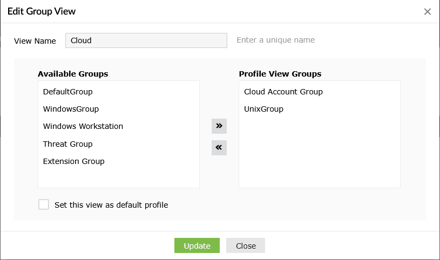Focus the View Name input field
This screenshot has width=440, height=260.
point(146,40)
